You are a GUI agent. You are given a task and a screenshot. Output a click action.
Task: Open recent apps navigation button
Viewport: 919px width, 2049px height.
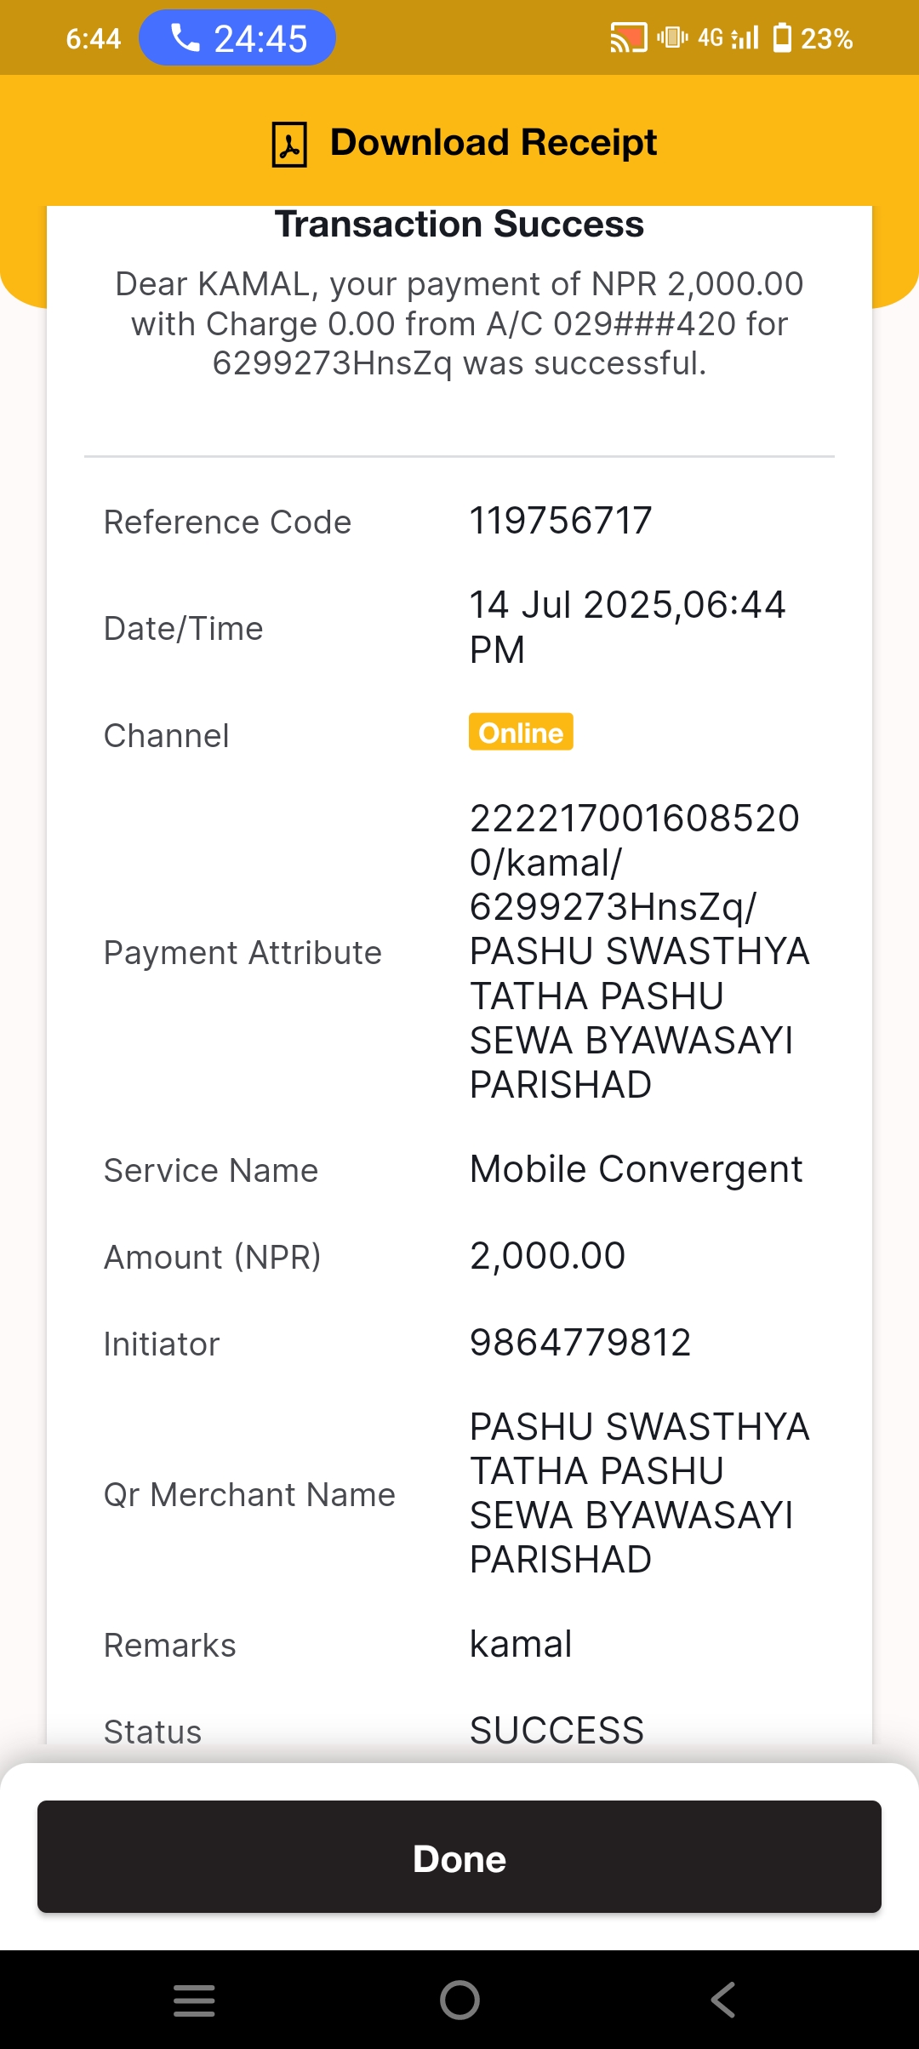pyautogui.click(x=194, y=2000)
